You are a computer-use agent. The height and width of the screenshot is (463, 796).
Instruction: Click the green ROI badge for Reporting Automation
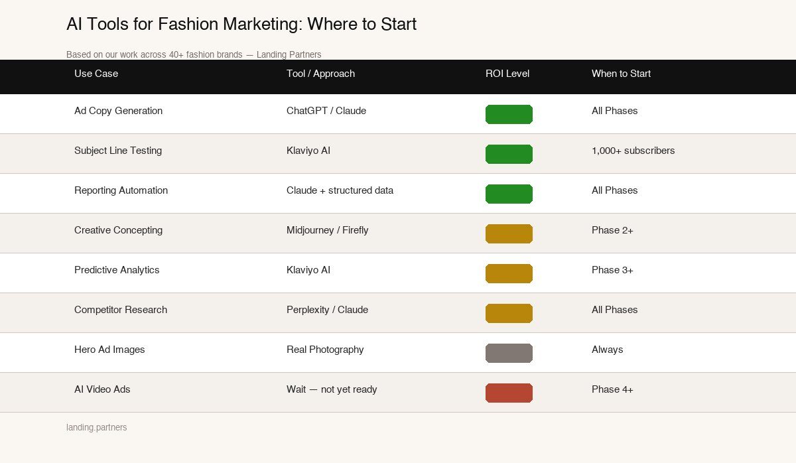click(x=509, y=194)
